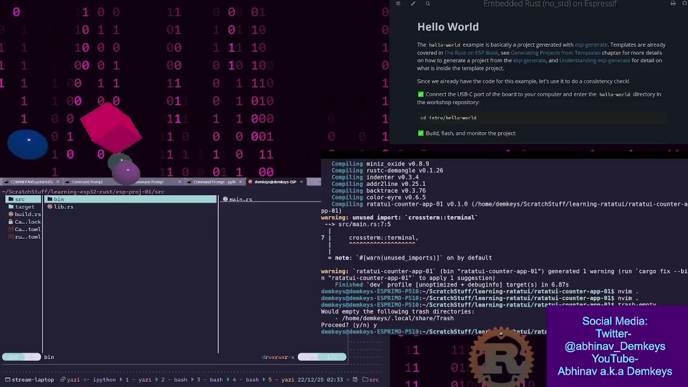This screenshot has width=688, height=387.
Task: Click the tmux clock 22/12/25 02:33
Action: point(320,380)
